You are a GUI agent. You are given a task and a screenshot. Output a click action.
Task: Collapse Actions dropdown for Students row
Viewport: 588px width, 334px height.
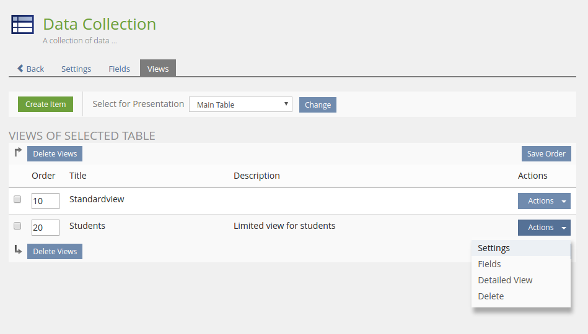(x=544, y=228)
